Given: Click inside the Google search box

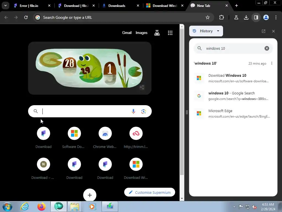Looking at the screenshot, I should click(90, 111).
